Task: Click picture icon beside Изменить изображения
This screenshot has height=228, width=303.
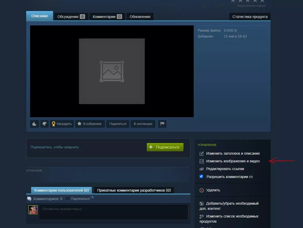Action: coord(202,161)
